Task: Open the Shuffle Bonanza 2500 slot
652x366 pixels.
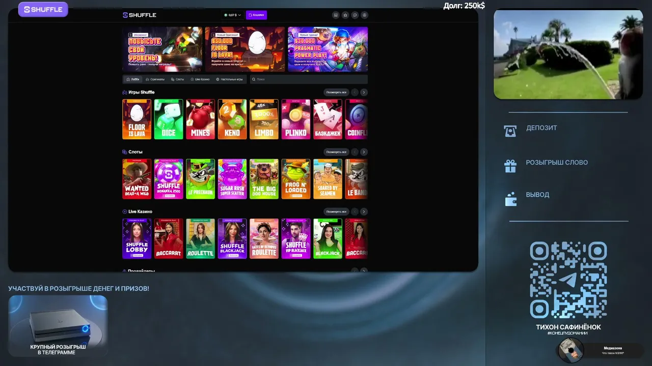Action: click(169, 179)
